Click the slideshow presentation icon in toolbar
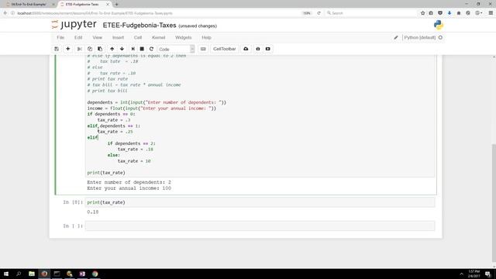496x279 pixels. tap(268, 49)
